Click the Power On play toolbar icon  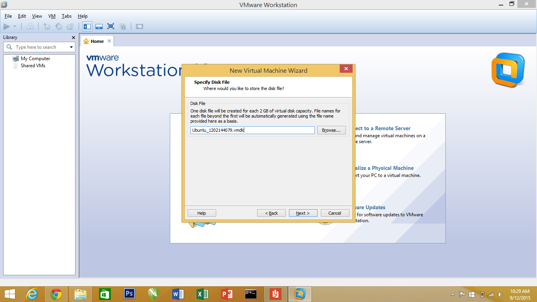tap(7, 26)
